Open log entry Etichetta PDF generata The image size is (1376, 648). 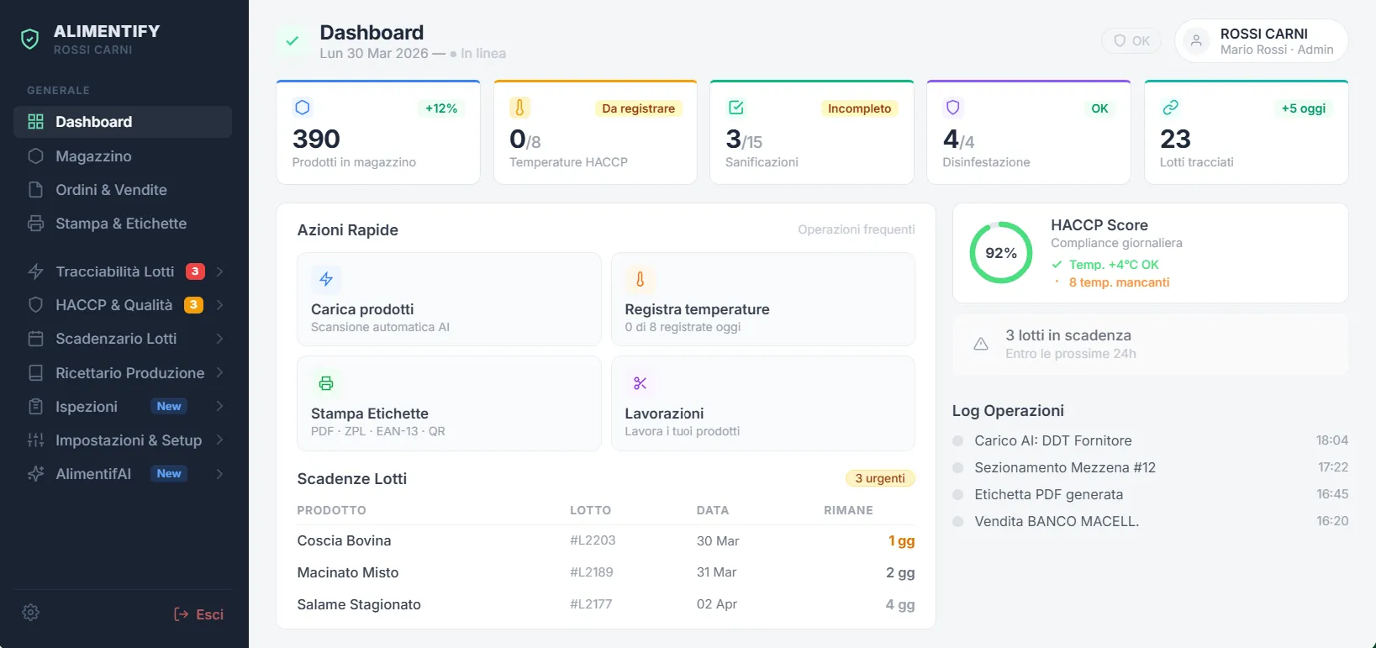(x=1151, y=494)
